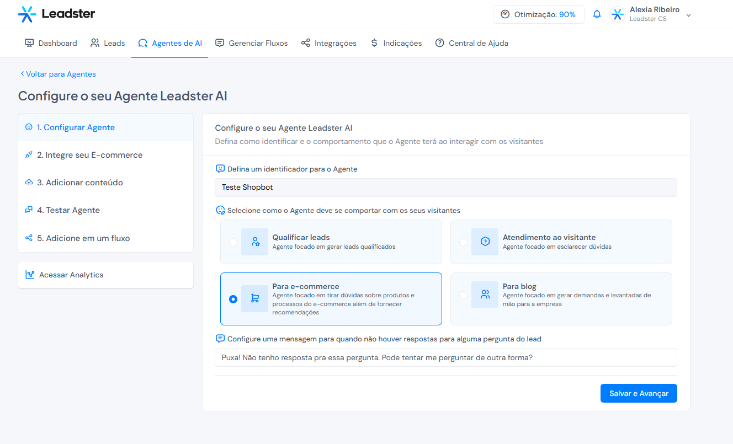The width and height of the screenshot is (733, 444).
Task: Click the icon beside Defina um identificador
Action: [220, 169]
